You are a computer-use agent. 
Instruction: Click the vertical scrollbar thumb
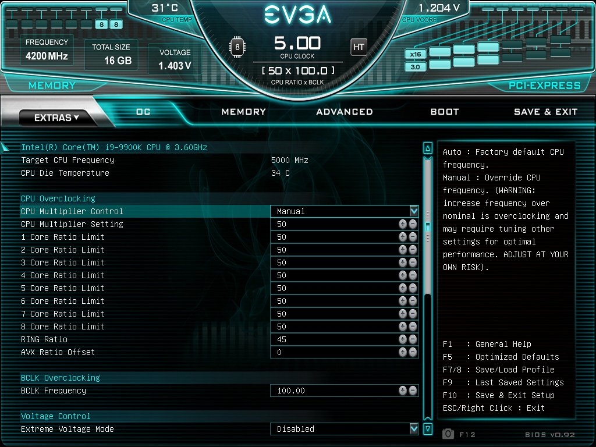pos(428,226)
